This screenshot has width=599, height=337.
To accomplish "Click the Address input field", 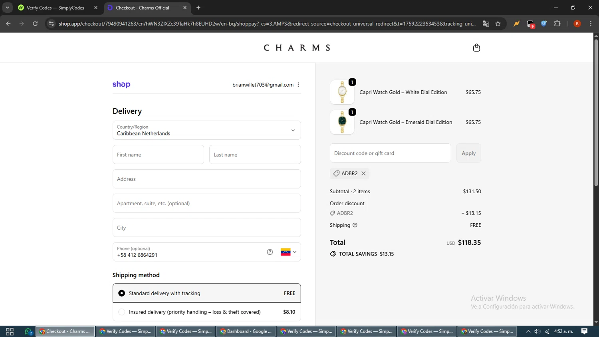I will tap(207, 179).
